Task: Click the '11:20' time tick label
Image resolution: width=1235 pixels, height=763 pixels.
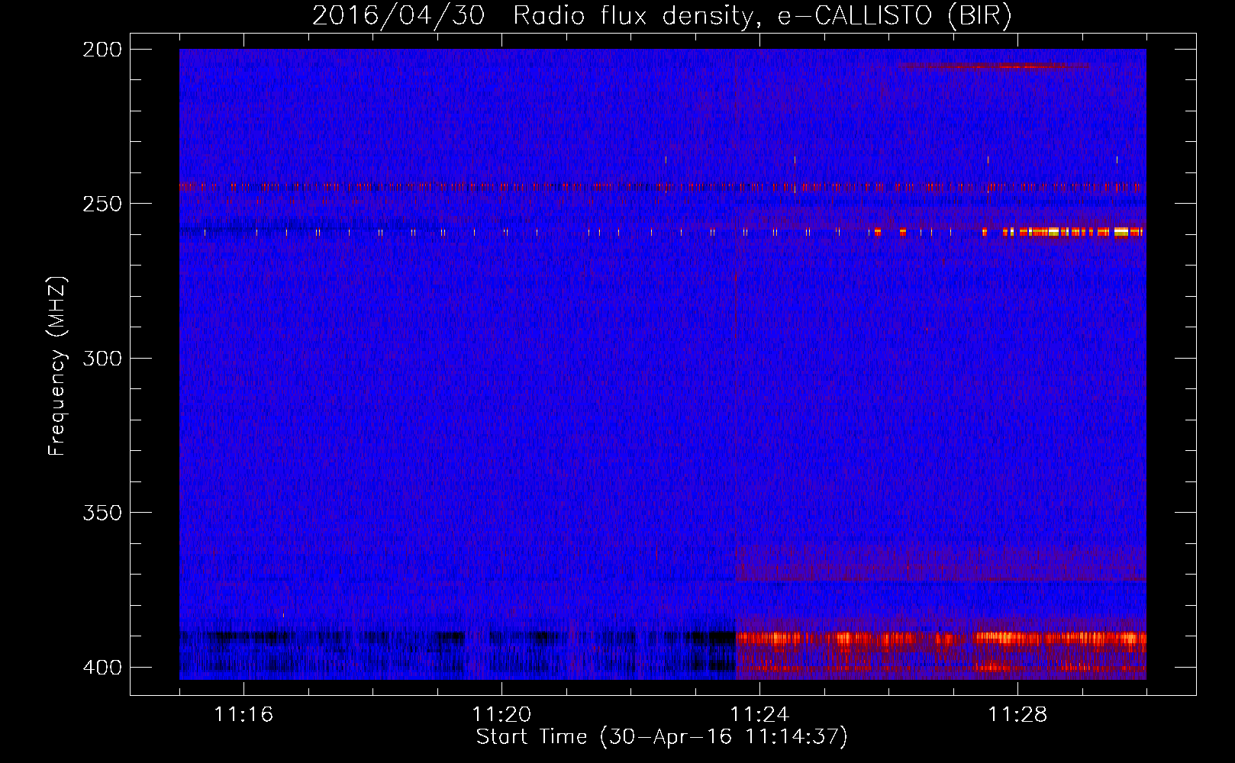Action: pyautogui.click(x=501, y=714)
